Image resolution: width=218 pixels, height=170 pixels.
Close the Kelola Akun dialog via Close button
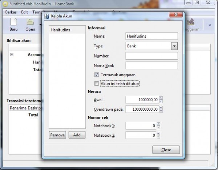(166, 150)
